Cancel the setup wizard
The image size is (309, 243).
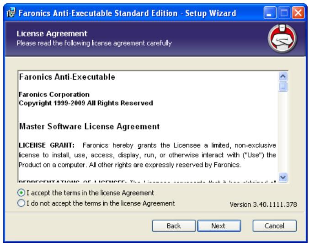(x=275, y=226)
